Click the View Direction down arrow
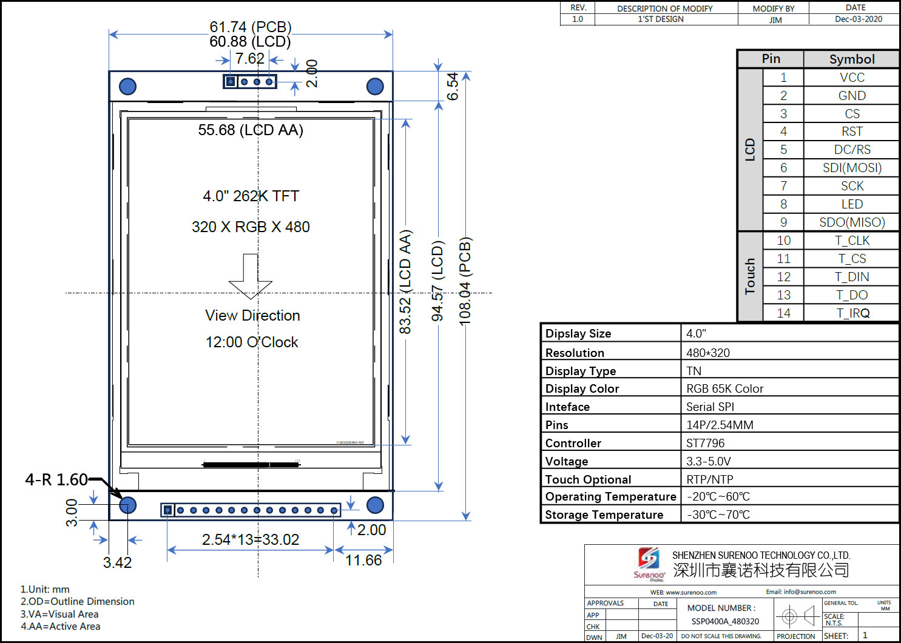901x643 pixels. pyautogui.click(x=251, y=276)
